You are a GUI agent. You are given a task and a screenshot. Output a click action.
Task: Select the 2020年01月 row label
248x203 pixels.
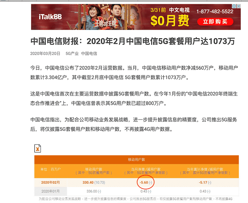[x=51, y=191]
